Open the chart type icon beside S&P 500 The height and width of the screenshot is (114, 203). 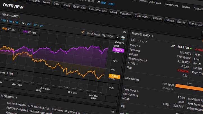point(123,38)
